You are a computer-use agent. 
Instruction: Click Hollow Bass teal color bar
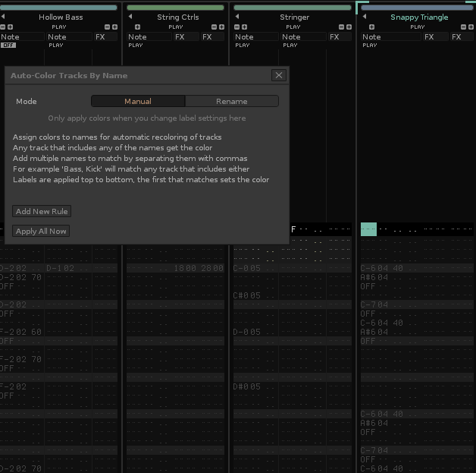tap(59, 8)
